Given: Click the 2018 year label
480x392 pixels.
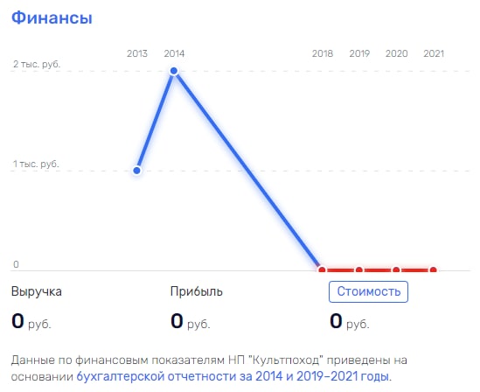Looking at the screenshot, I should tap(323, 53).
